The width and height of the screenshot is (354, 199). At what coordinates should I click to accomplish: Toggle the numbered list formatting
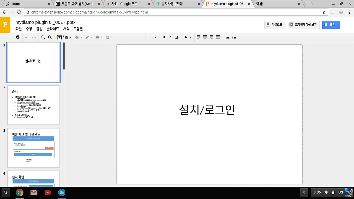[x=228, y=37]
